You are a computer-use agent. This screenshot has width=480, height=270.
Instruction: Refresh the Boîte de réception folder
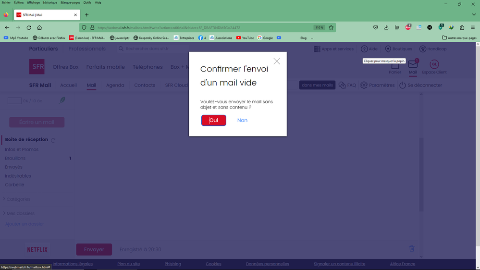(53, 140)
